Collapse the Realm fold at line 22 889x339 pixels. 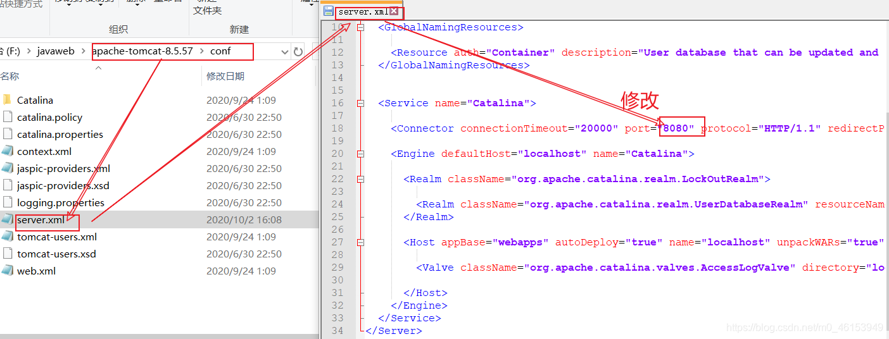coord(361,179)
